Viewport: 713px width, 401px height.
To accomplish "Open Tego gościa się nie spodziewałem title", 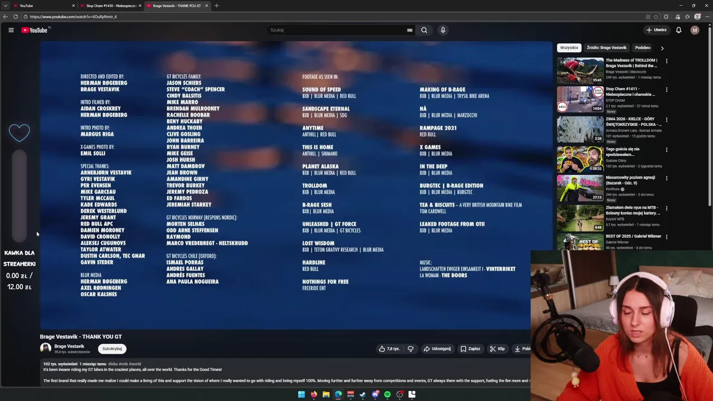I will 623,151.
